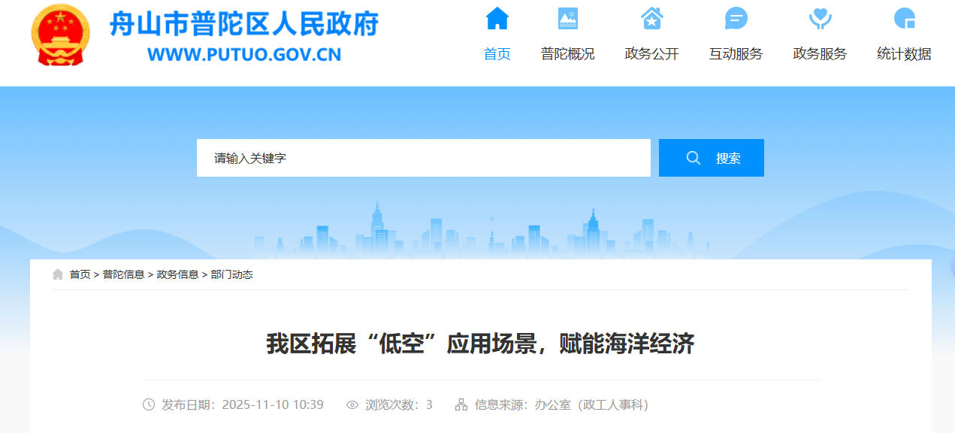The height and width of the screenshot is (433, 955).
Task: Click the 搜索 search button
Action: click(711, 158)
